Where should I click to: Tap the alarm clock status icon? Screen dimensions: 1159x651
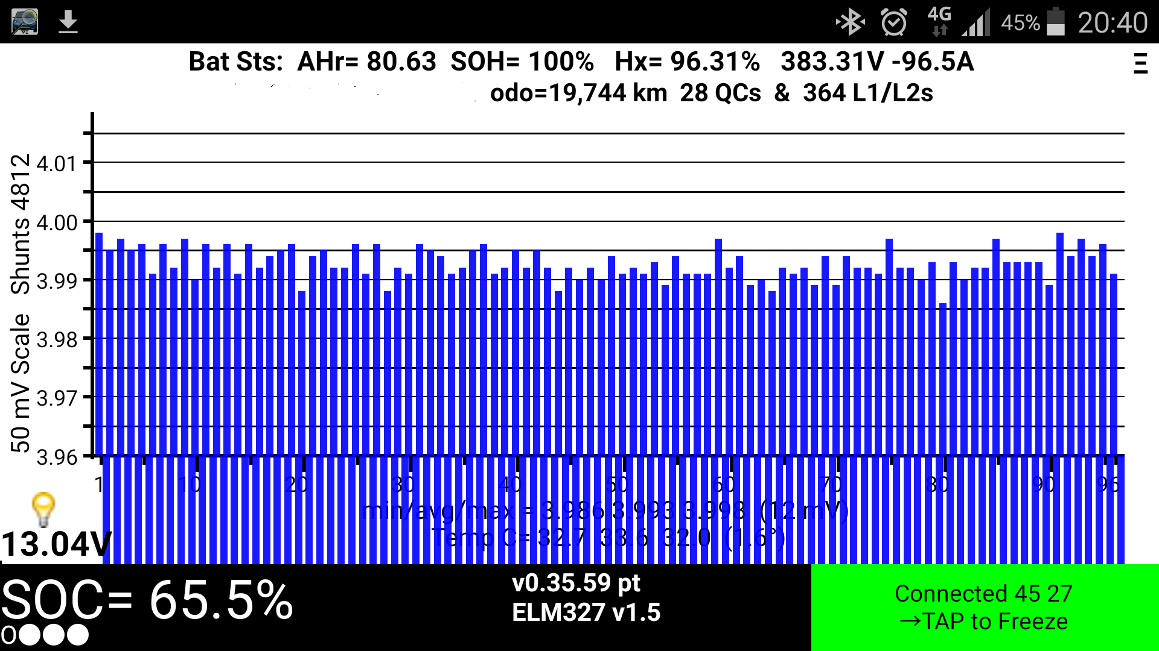click(x=893, y=22)
